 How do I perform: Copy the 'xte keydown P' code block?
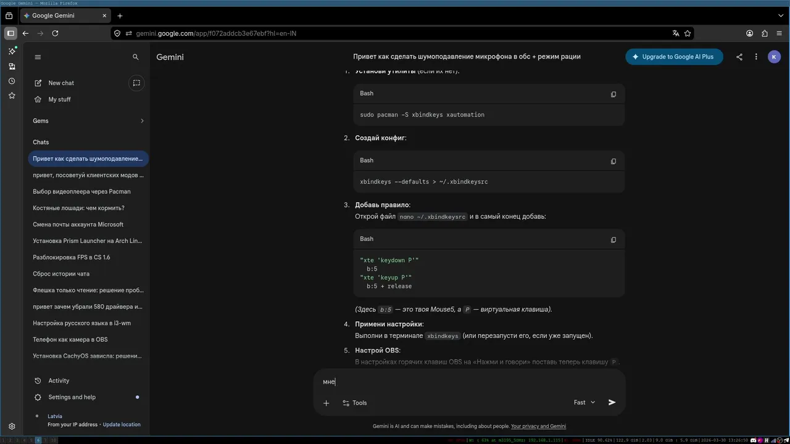pyautogui.click(x=613, y=240)
